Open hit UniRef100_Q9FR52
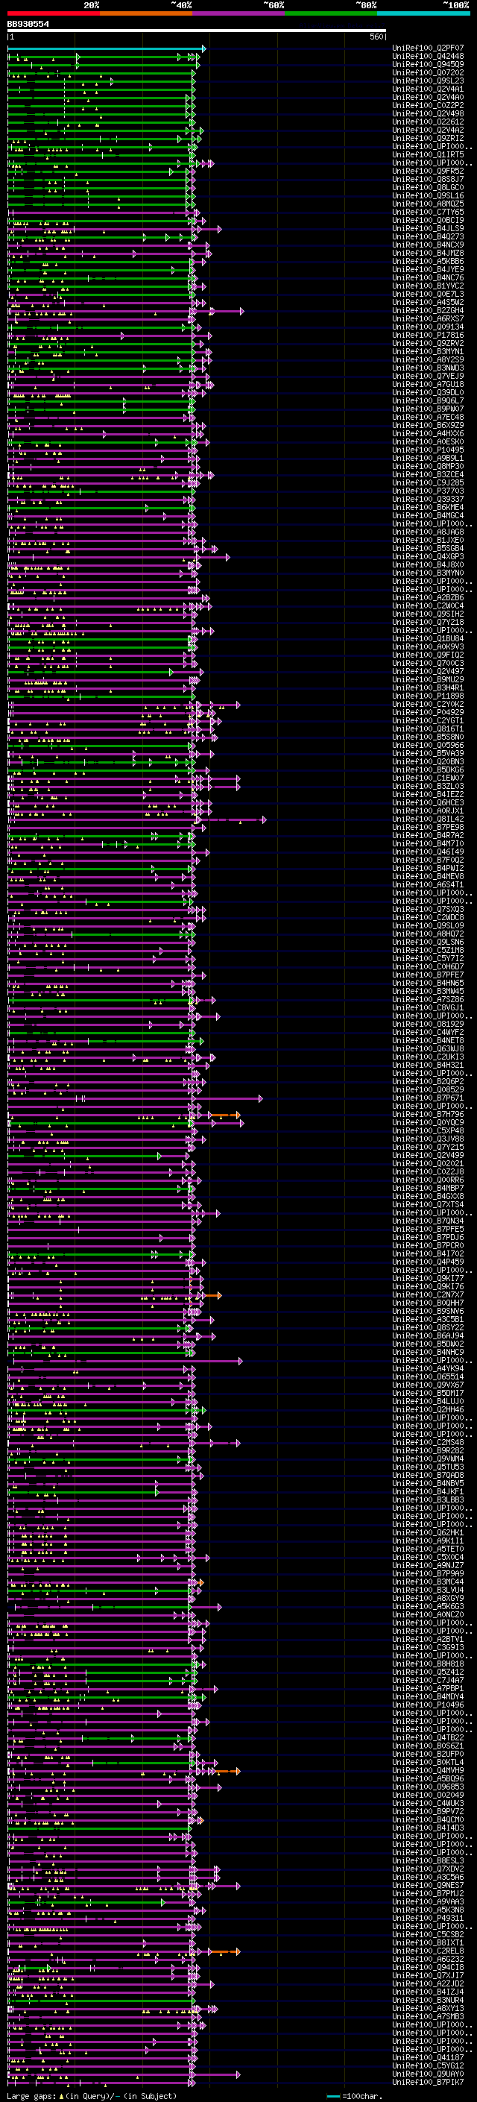 (427, 172)
